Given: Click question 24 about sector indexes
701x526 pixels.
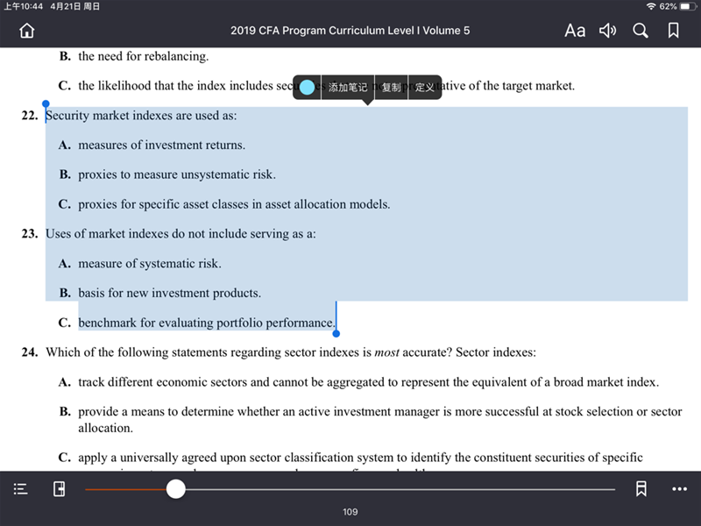Looking at the screenshot, I should 291,352.
